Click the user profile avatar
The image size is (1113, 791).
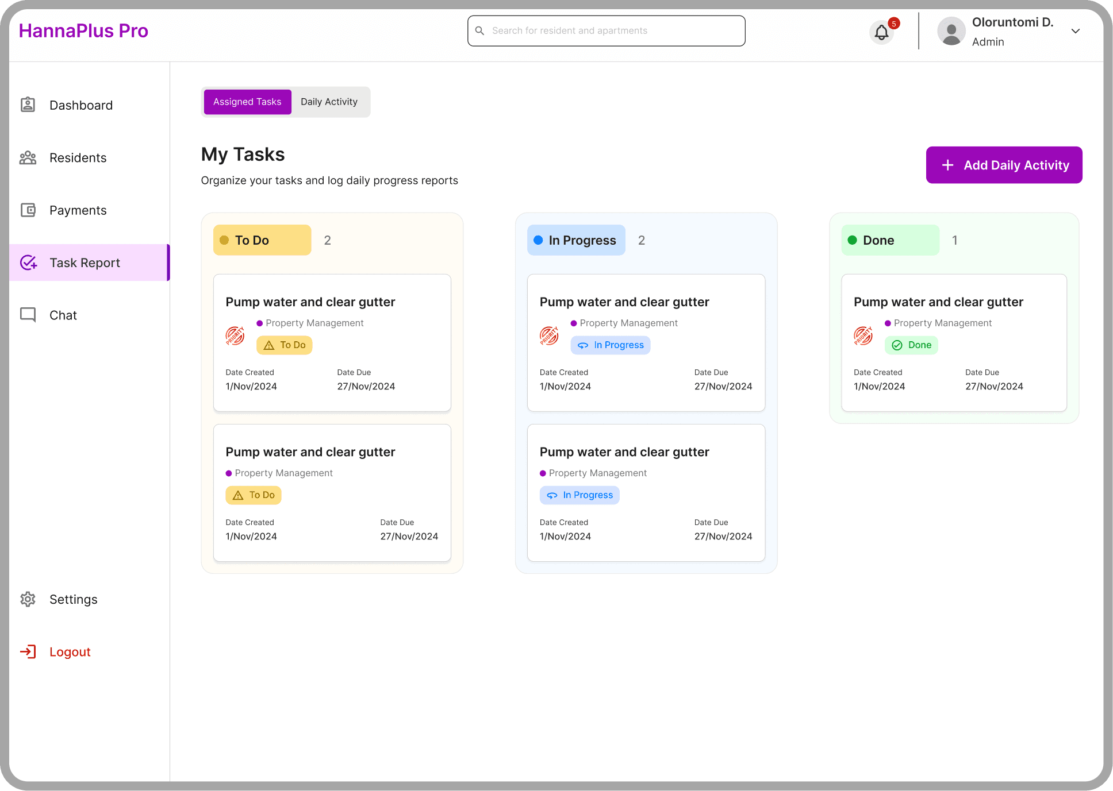coord(951,31)
